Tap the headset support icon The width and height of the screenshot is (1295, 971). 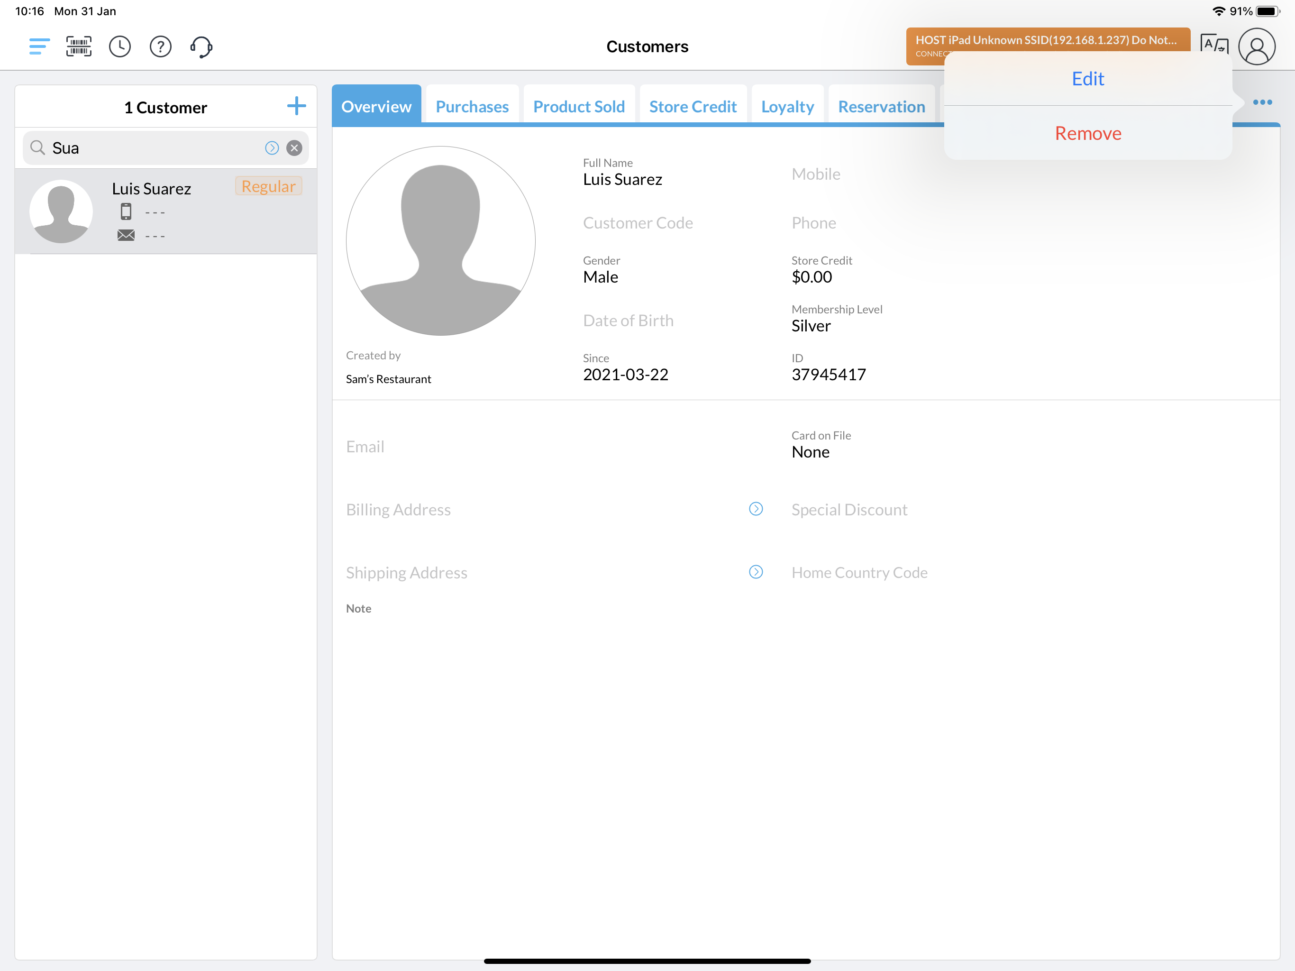[201, 46]
